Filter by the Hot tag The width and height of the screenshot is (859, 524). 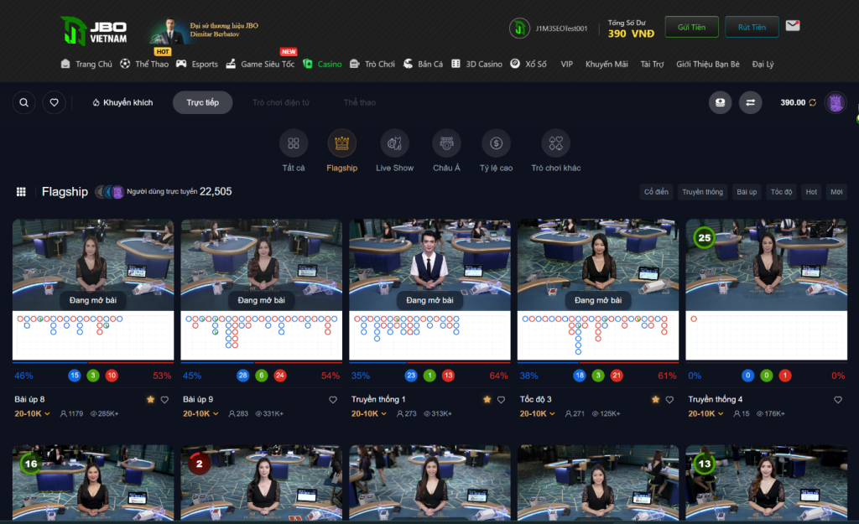(811, 192)
